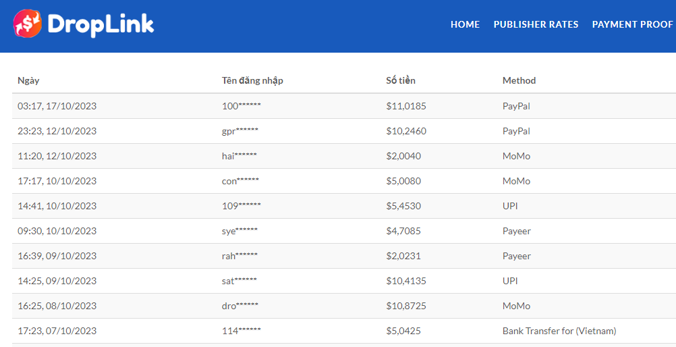Go to PUBLISHER RATES page
The image size is (676, 347).
pos(536,24)
